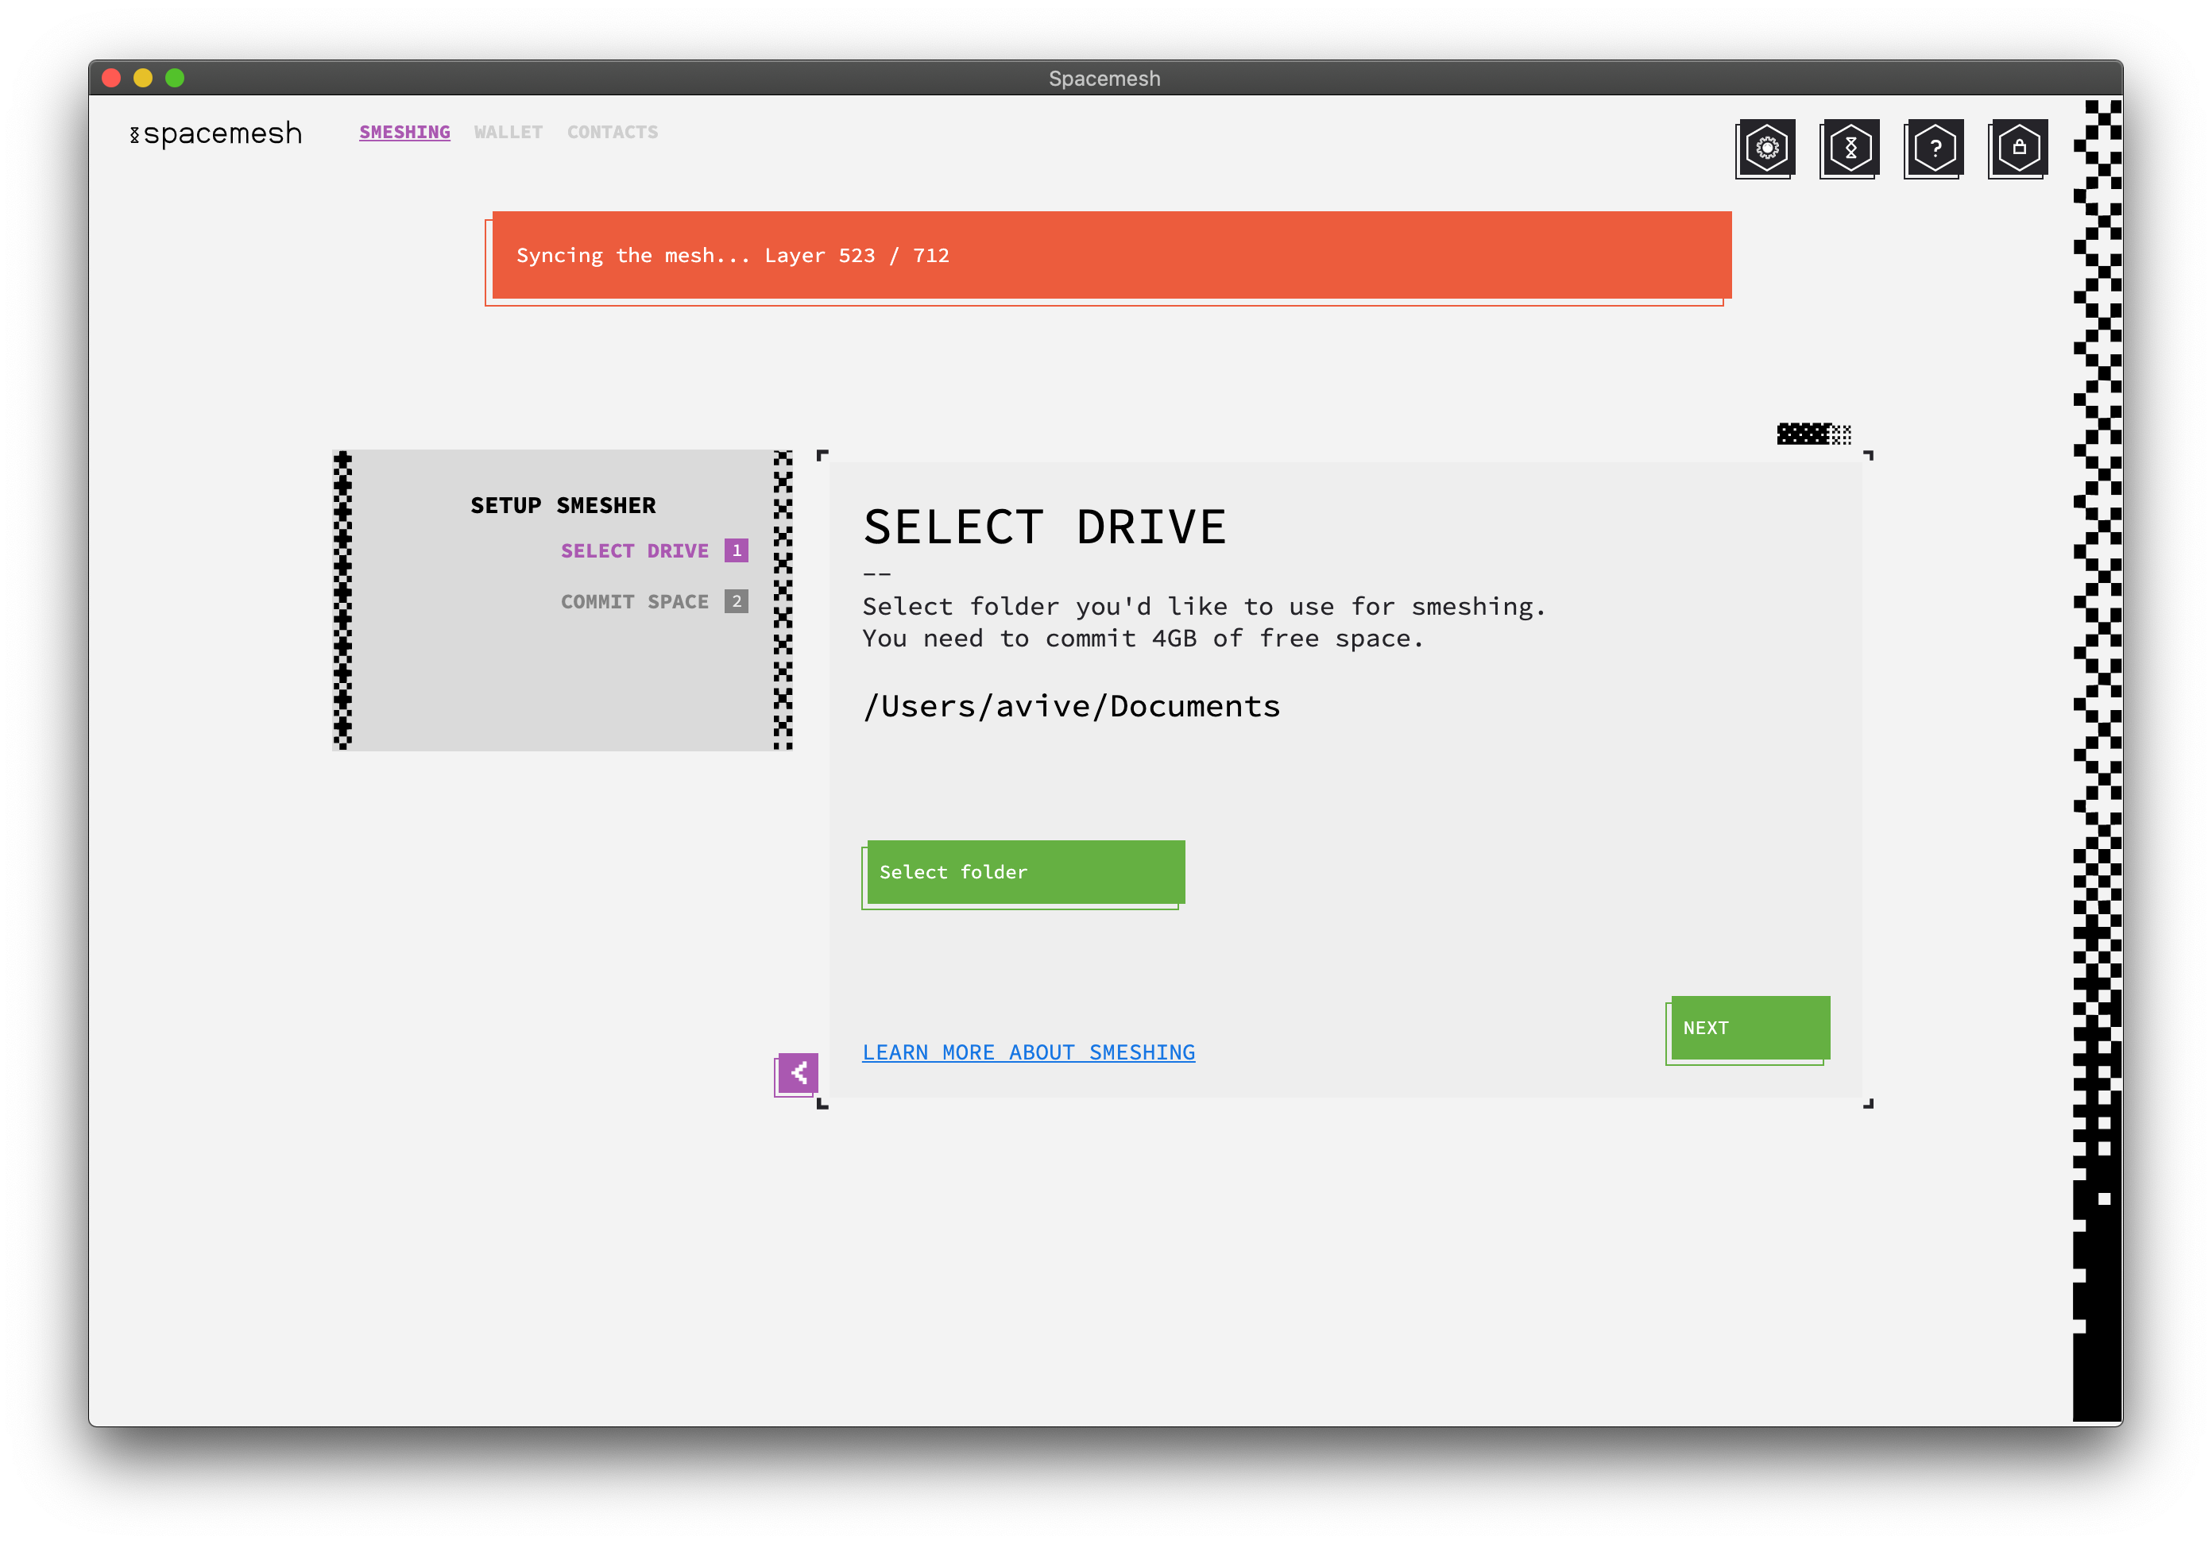The image size is (2212, 1544).
Task: Open settings via the gear hexagon icon
Action: click(1766, 148)
